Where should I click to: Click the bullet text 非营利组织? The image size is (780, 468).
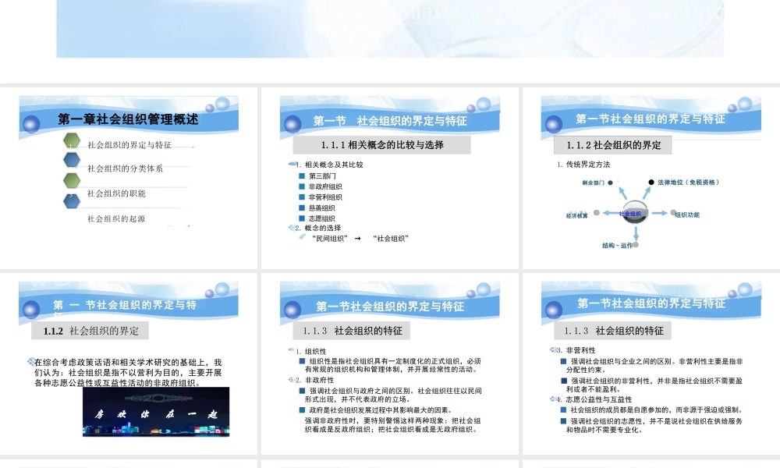tap(325, 197)
